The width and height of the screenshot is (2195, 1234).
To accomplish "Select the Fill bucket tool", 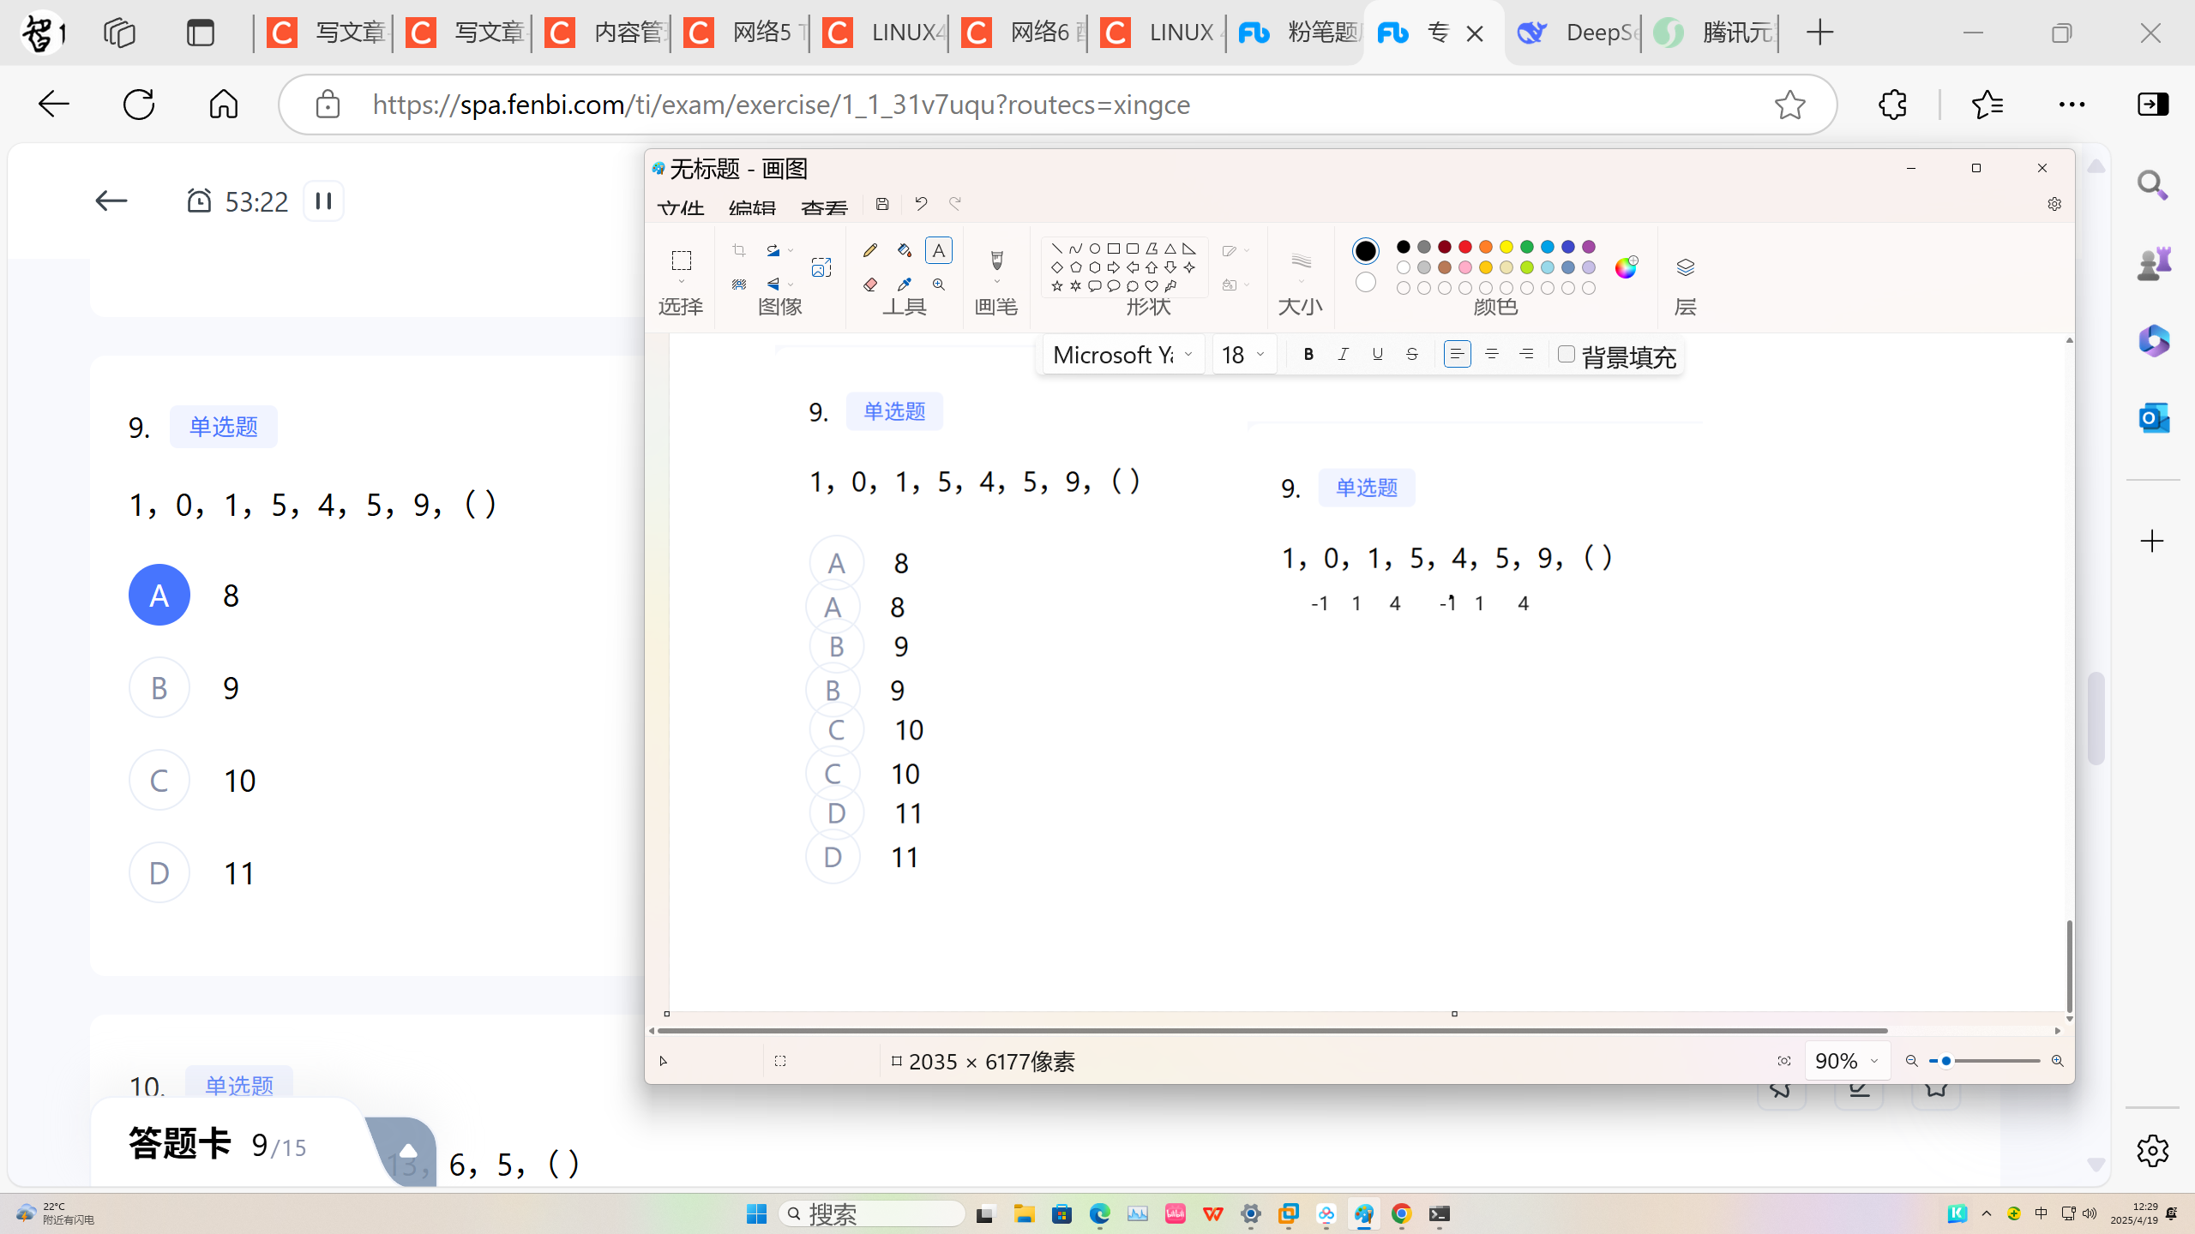I will pyautogui.click(x=905, y=250).
